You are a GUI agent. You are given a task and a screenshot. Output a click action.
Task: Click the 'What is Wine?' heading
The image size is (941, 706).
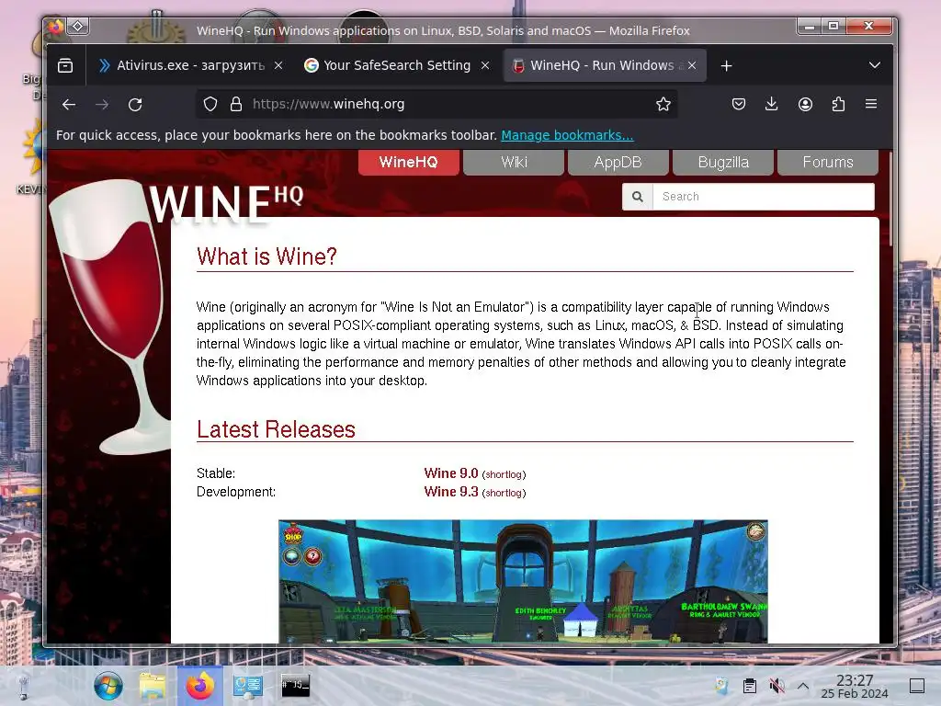coord(266,256)
